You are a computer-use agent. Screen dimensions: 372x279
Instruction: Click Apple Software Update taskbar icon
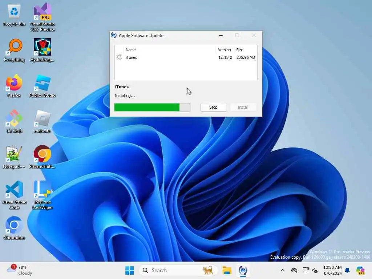pyautogui.click(x=243, y=270)
